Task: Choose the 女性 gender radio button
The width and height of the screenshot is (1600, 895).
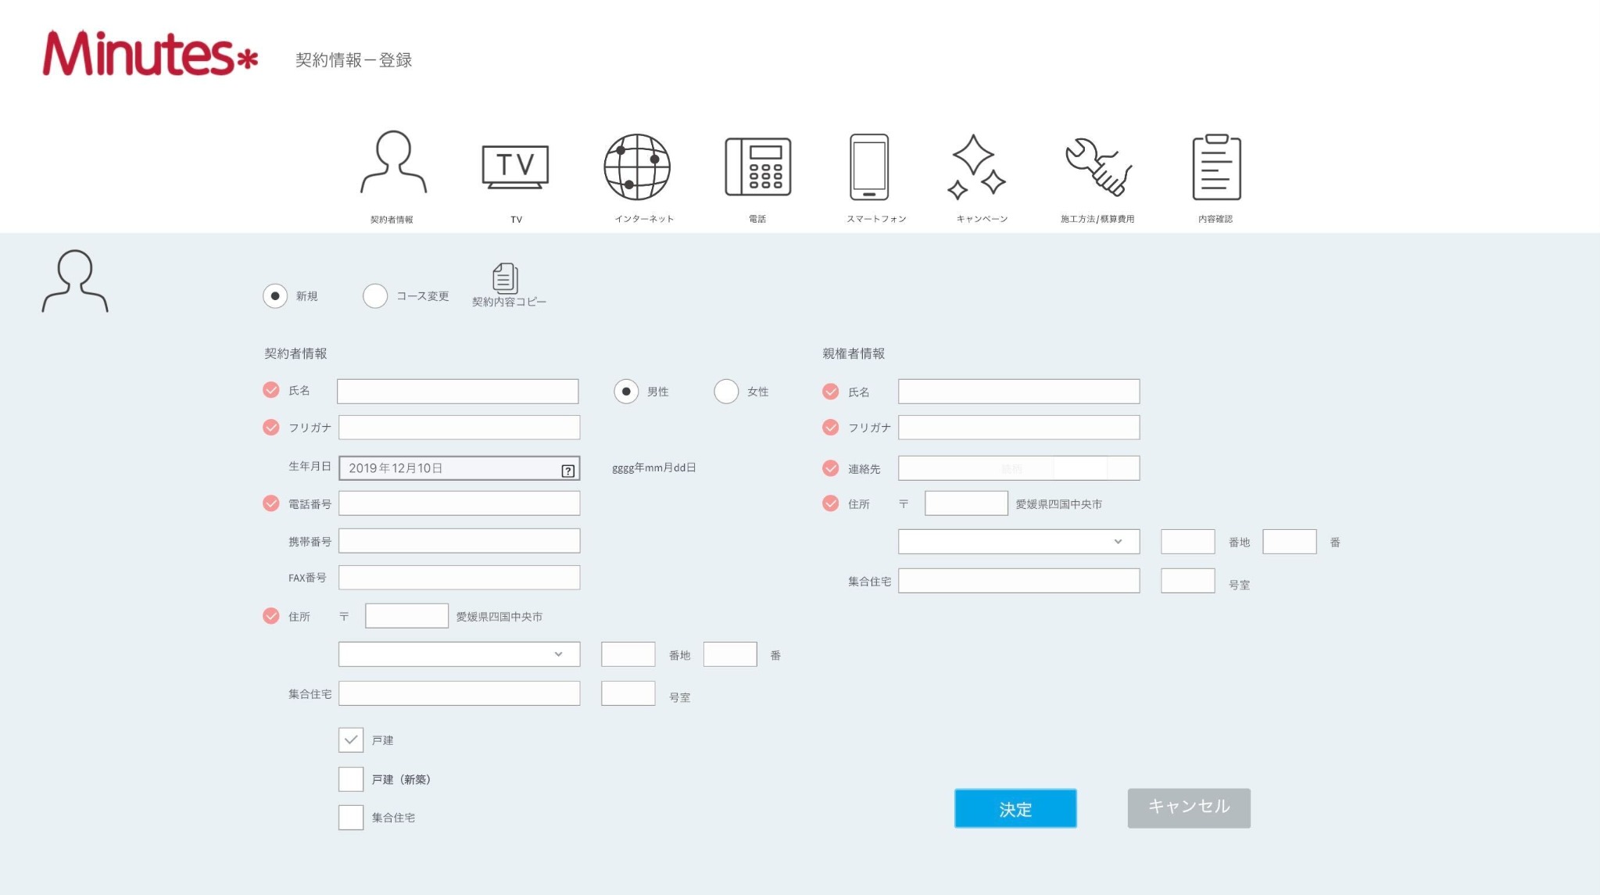Action: click(726, 392)
